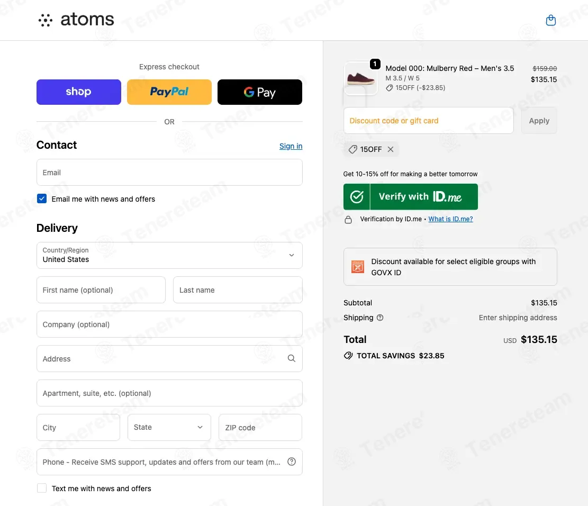The image size is (588, 506).
Task: Click the Mulberry Red shoe thumbnail
Action: click(360, 78)
